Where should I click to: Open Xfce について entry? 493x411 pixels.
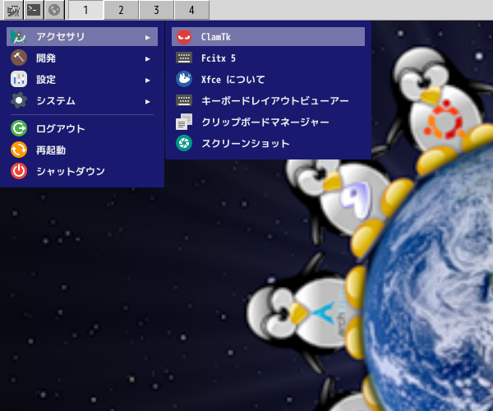point(268,80)
